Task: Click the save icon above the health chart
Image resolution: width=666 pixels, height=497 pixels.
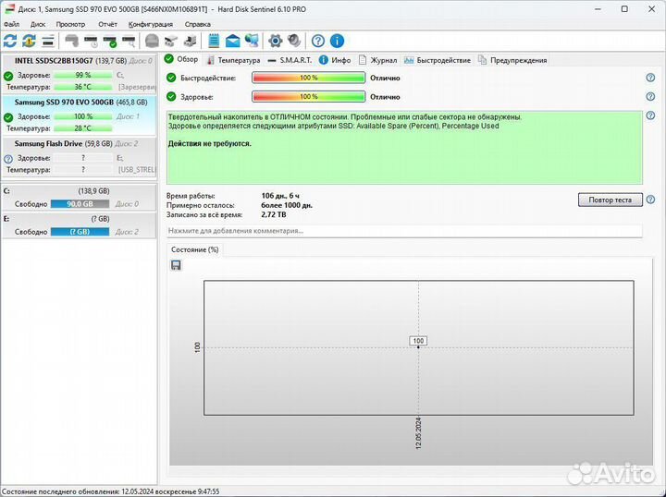Action: (176, 265)
